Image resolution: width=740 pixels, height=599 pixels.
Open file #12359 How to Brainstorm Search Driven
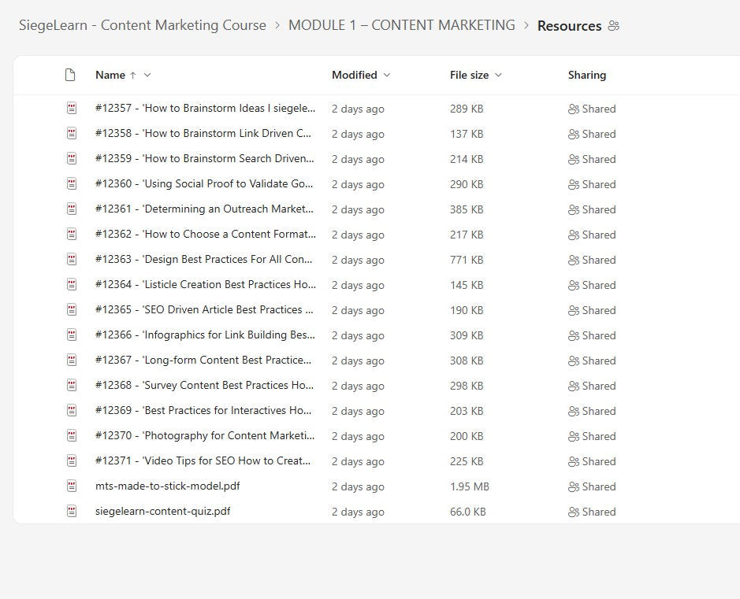click(205, 159)
